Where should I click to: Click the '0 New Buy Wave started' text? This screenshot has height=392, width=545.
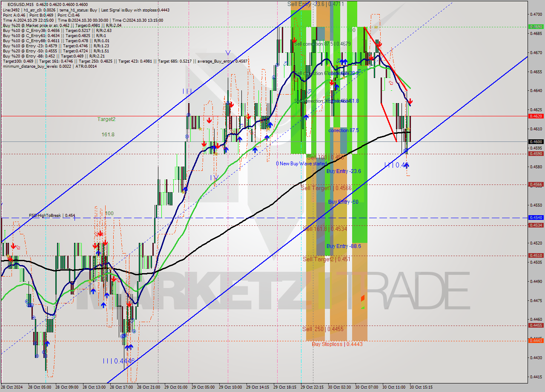point(301,164)
